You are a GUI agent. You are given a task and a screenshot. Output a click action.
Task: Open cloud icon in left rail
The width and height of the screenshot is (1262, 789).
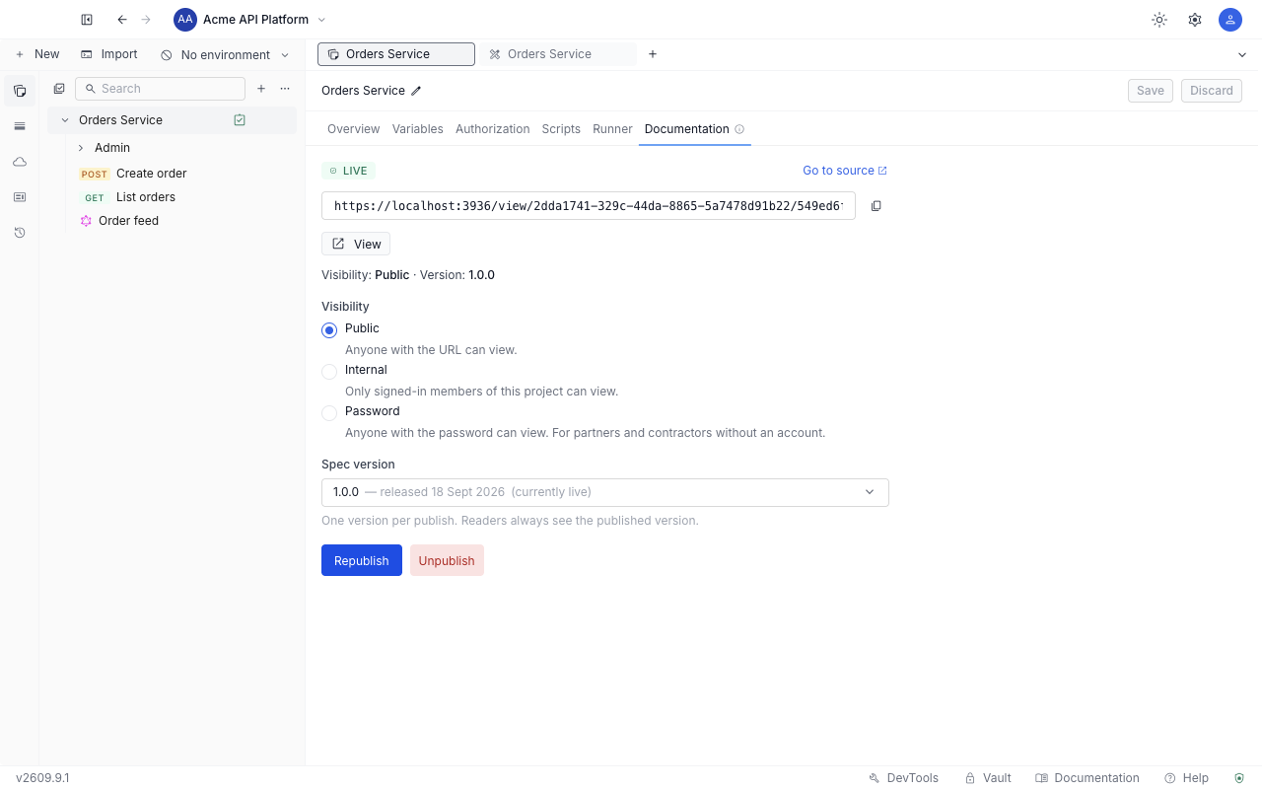pos(20,162)
